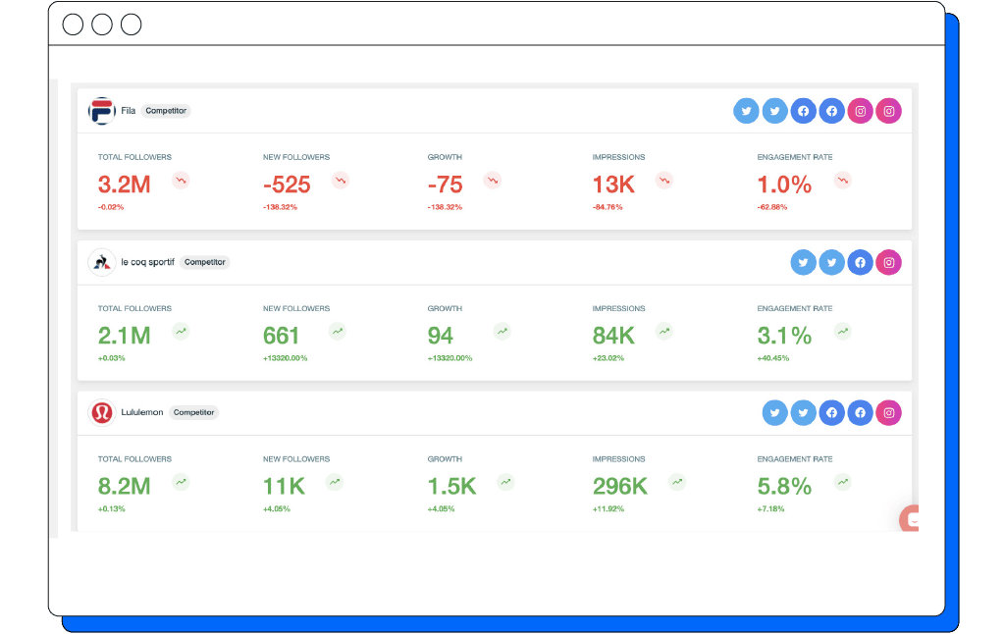
Task: Click the Competitor tag beside Lululemon
Action: point(193,412)
